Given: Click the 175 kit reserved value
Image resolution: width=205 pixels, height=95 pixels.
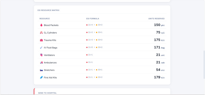Looking at the screenshot, I should click(x=159, y=40).
